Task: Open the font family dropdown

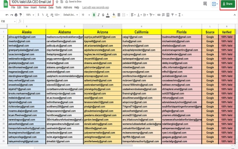Action: click(x=71, y=15)
